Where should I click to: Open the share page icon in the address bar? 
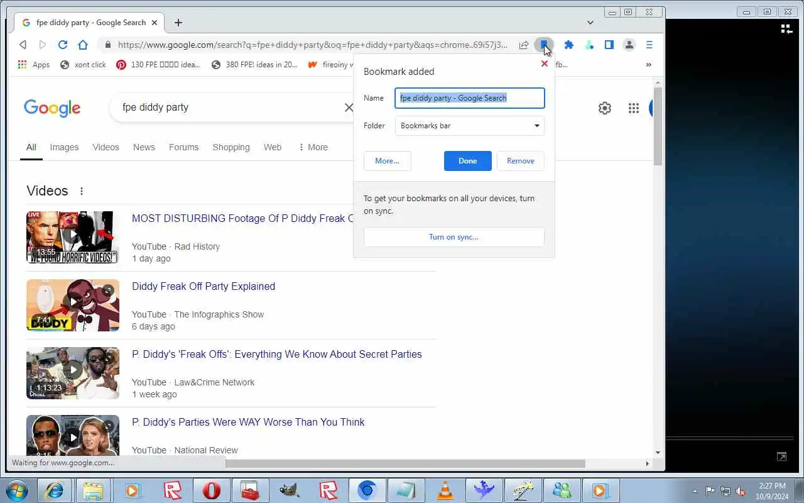pos(524,45)
